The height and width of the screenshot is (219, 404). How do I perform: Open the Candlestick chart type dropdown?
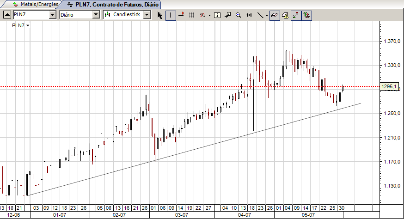[147, 15]
